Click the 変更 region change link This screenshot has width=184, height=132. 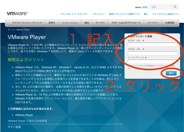[x=145, y=7]
